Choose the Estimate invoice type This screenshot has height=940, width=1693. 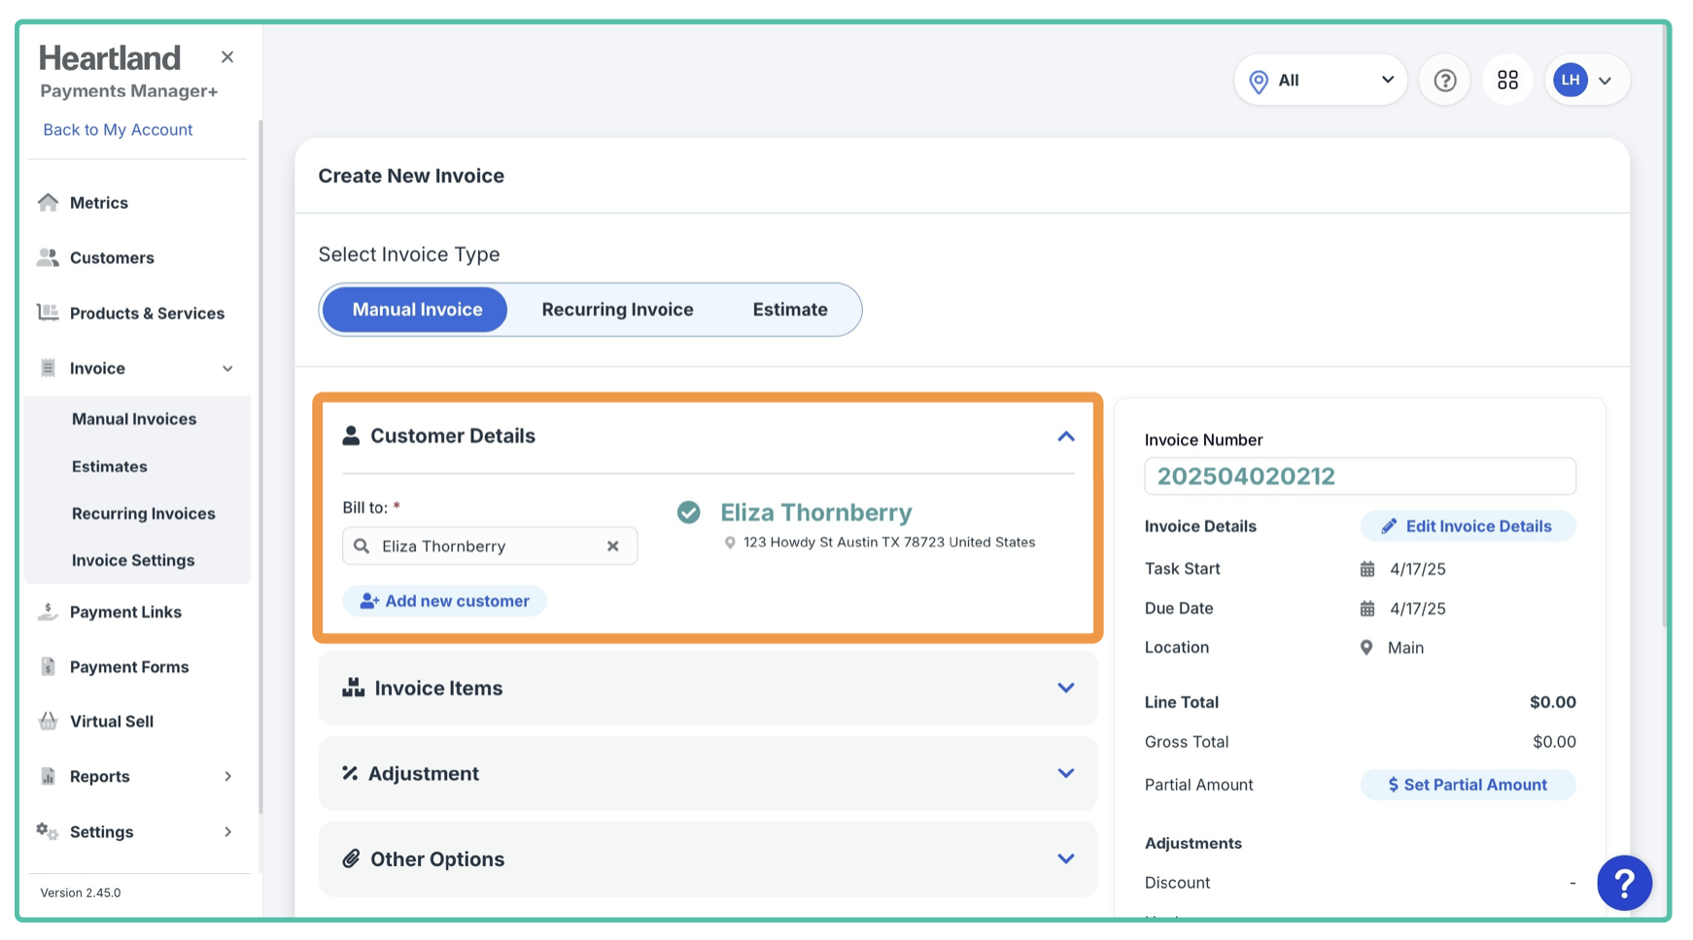click(x=789, y=310)
